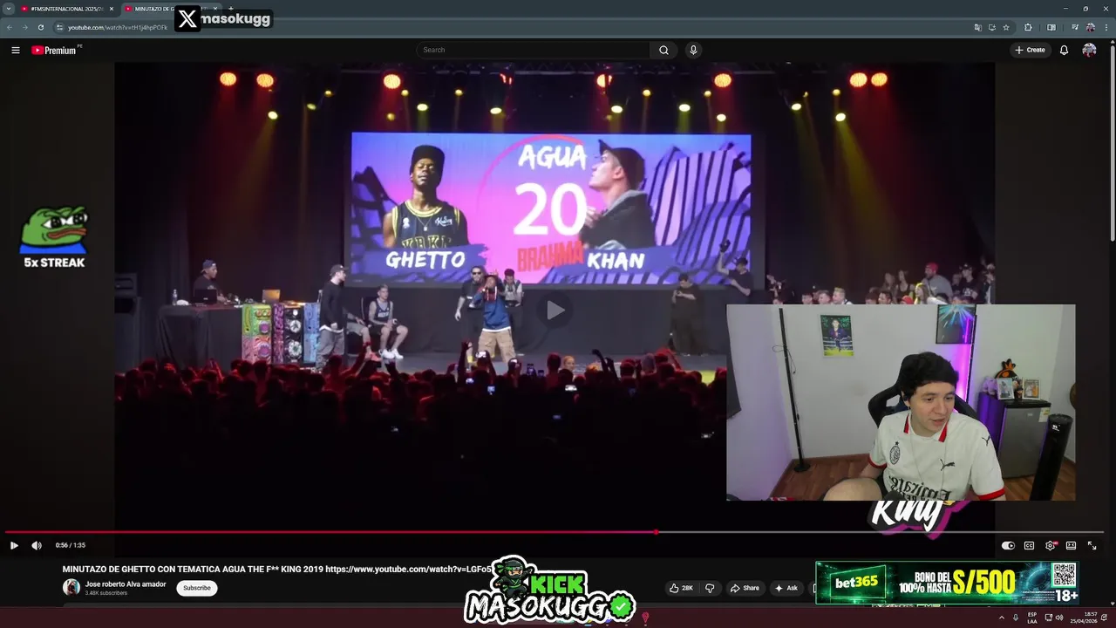Open the player settings gear

1051,545
